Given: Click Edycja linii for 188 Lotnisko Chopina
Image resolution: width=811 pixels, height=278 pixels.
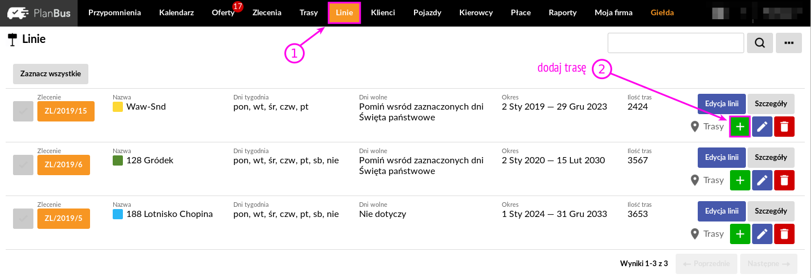Looking at the screenshot, I should pyautogui.click(x=722, y=211).
